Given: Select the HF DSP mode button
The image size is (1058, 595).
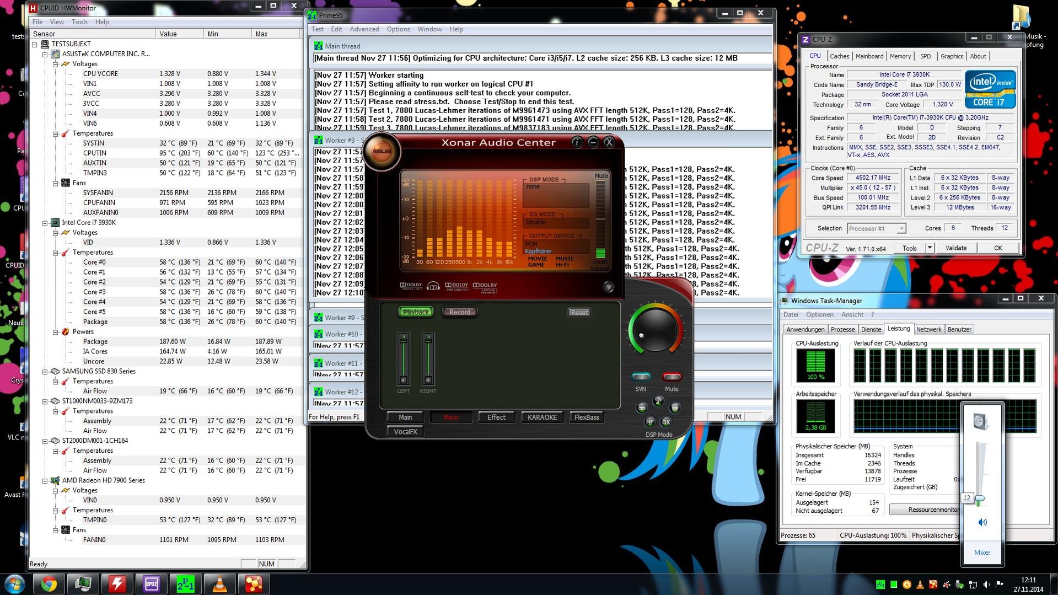Looking at the screenshot, I should [x=649, y=422].
